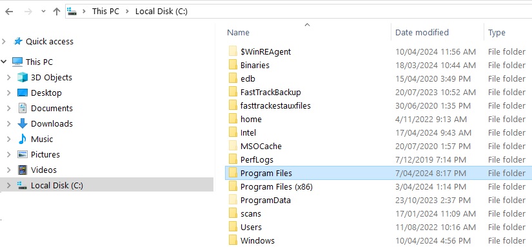Click the Forward navigation arrow
The image size is (532, 250).
pos(28,12)
